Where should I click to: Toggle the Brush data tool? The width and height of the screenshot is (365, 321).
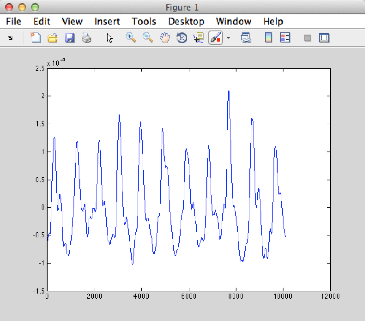pyautogui.click(x=215, y=38)
